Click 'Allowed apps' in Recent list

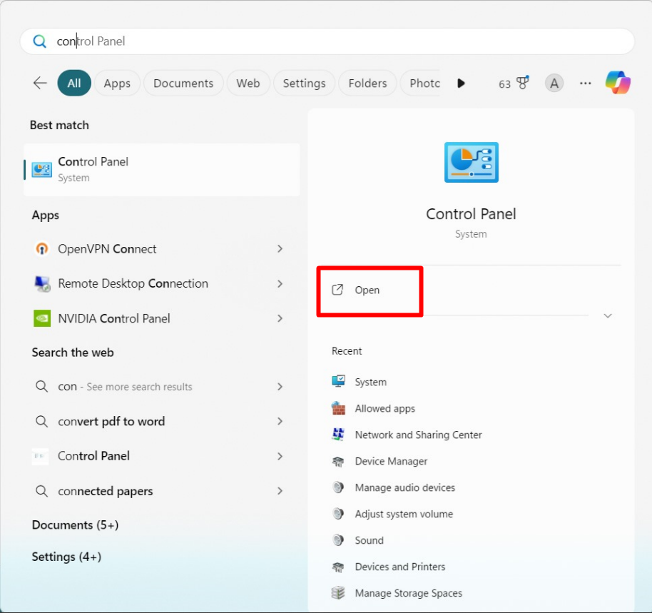pos(385,408)
